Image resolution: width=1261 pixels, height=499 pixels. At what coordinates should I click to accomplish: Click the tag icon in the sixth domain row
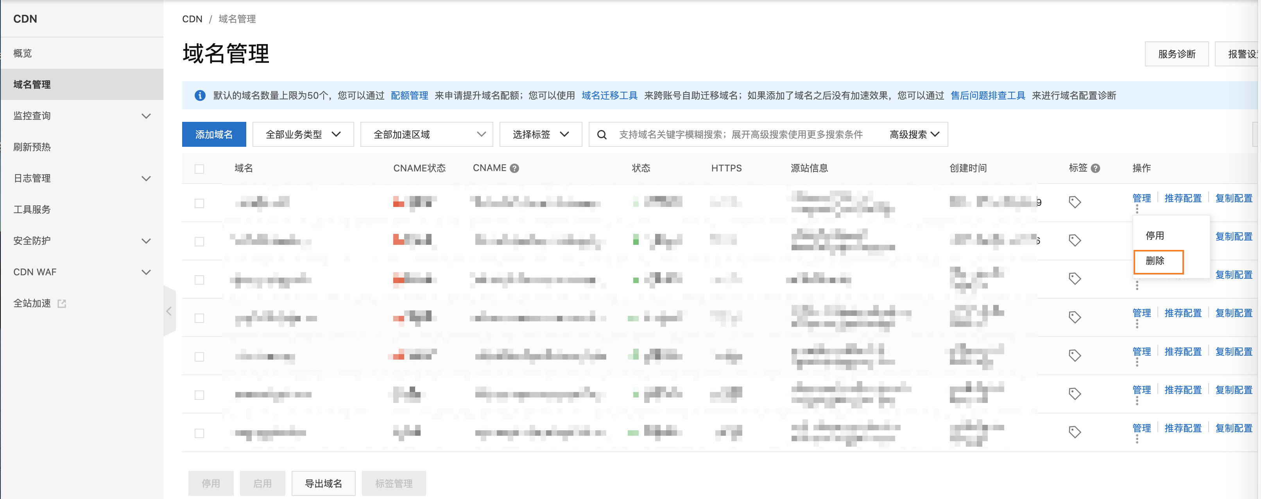coord(1075,393)
